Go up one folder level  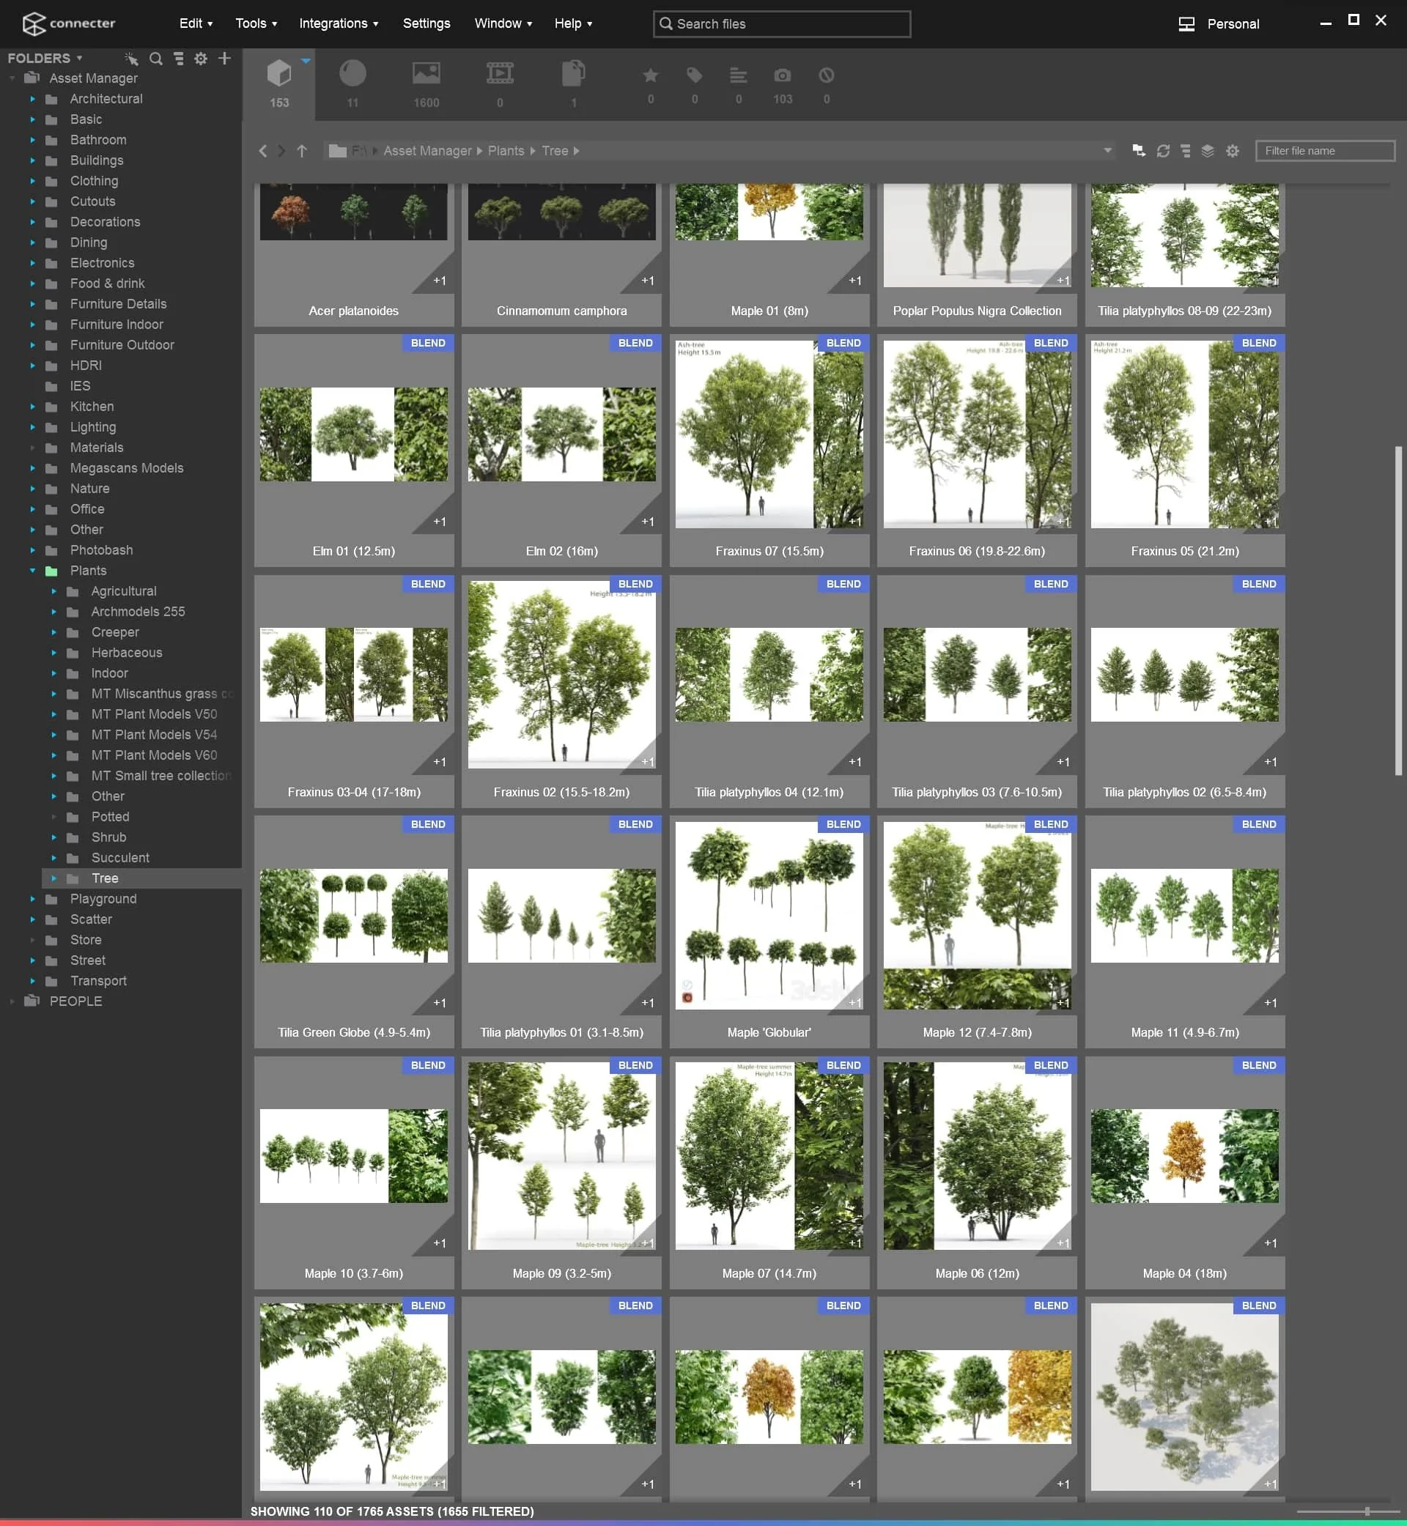point(301,151)
